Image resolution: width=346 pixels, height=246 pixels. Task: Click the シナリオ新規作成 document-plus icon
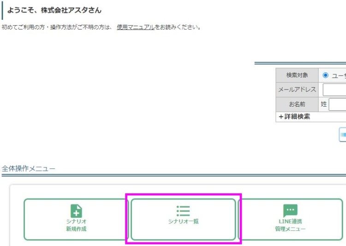[76, 211]
